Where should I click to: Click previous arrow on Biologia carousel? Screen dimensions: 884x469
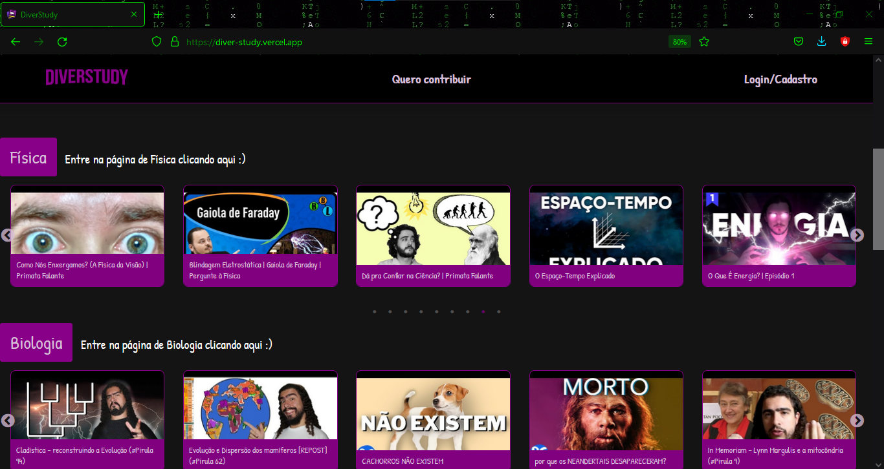tap(7, 421)
